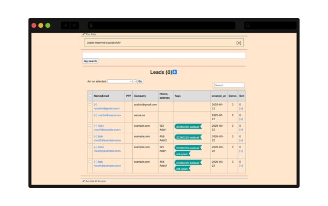Click the tag-search button
Viewport: 328px width, 206px height.
[90, 61]
